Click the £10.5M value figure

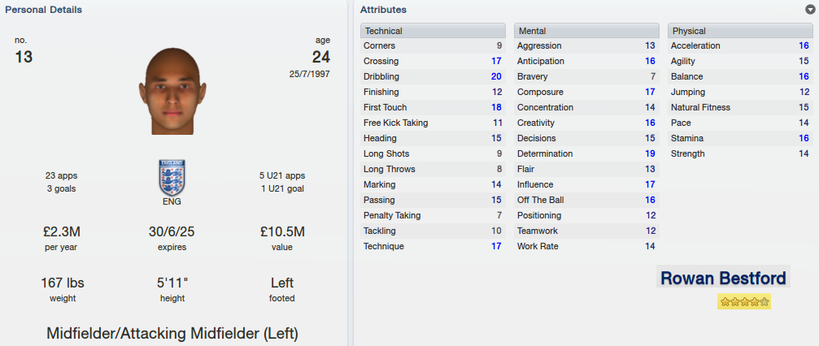coord(282,231)
